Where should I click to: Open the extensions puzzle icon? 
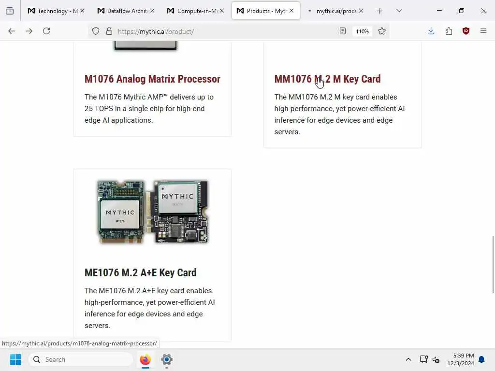pyautogui.click(x=449, y=31)
